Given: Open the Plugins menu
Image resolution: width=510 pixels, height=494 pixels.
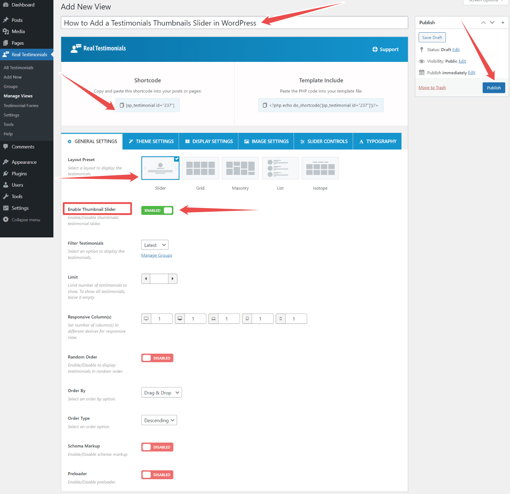Looking at the screenshot, I should point(19,173).
